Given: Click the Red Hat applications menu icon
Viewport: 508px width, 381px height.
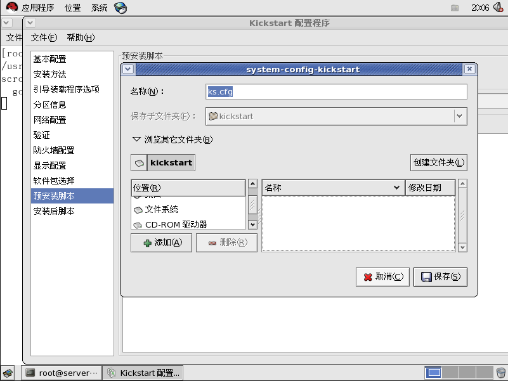Looking at the screenshot, I should point(11,7).
